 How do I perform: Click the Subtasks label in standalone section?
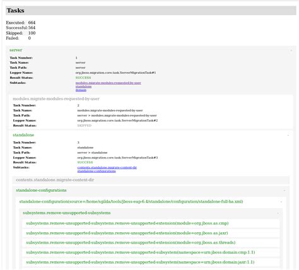pos(21,167)
